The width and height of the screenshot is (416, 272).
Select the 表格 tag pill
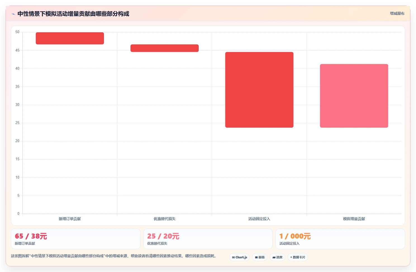tap(260, 257)
